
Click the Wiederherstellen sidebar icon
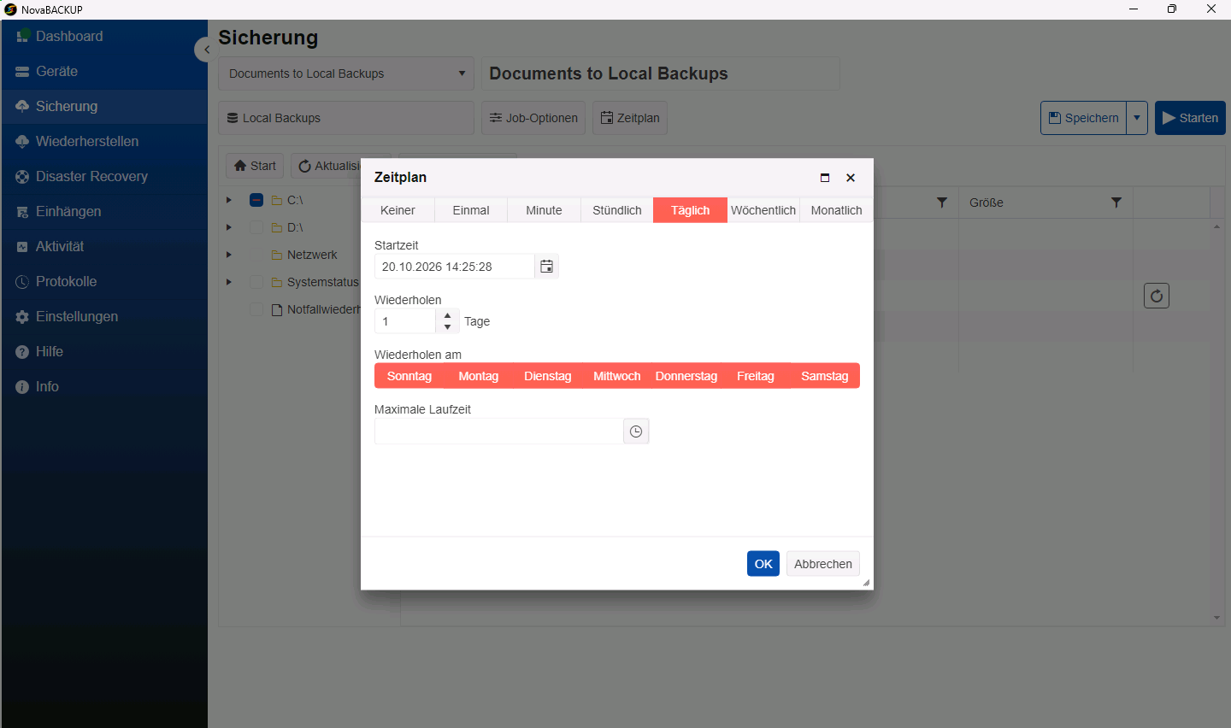22,142
